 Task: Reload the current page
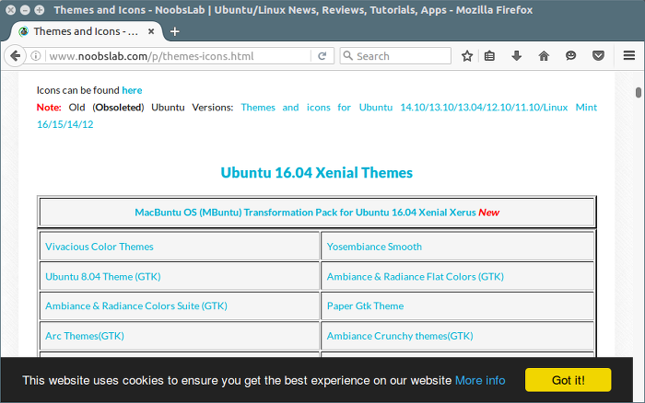coord(322,56)
